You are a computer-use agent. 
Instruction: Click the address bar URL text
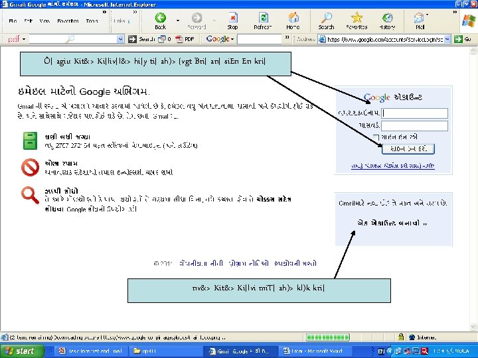pyautogui.click(x=384, y=39)
